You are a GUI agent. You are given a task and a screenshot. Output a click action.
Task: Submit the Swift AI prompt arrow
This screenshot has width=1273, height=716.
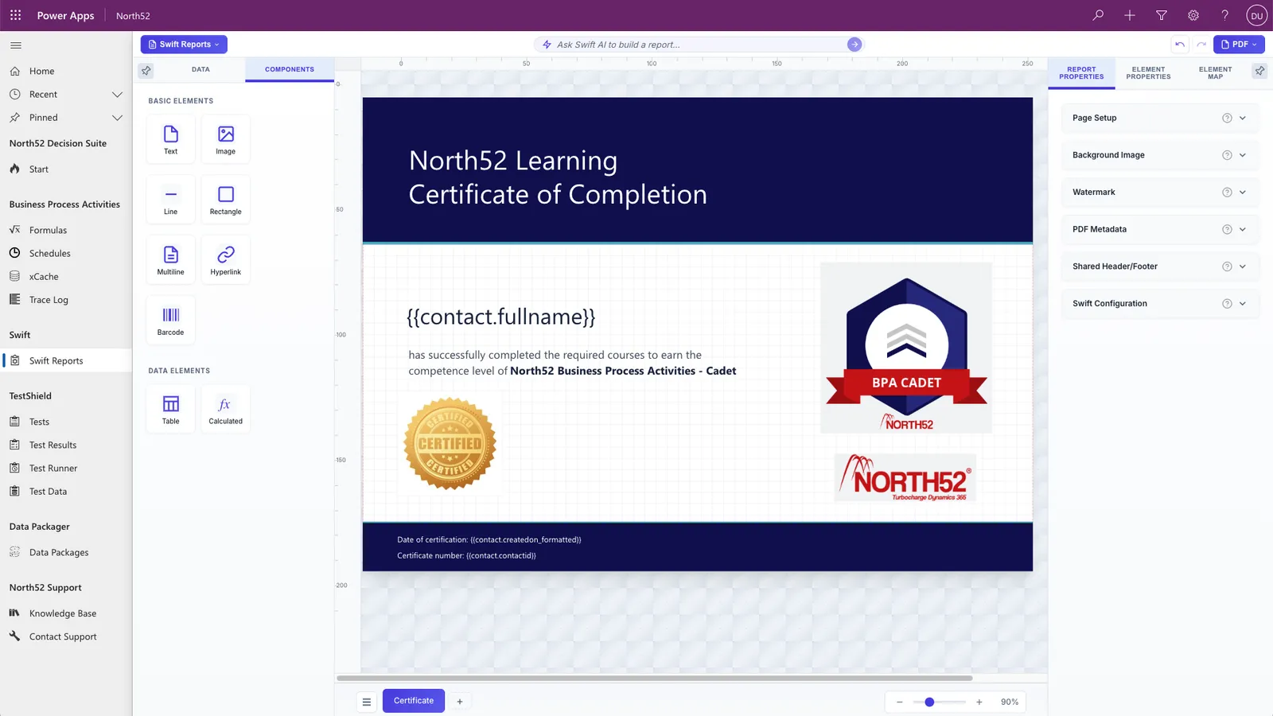tap(855, 45)
